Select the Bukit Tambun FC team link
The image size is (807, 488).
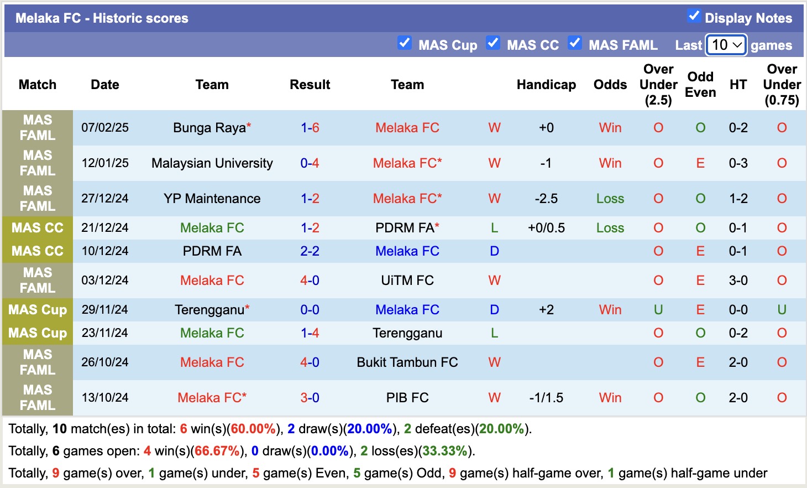click(x=407, y=362)
